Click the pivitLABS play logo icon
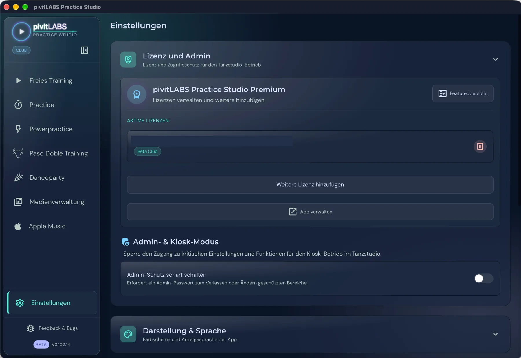The width and height of the screenshot is (521, 358). (x=21, y=31)
